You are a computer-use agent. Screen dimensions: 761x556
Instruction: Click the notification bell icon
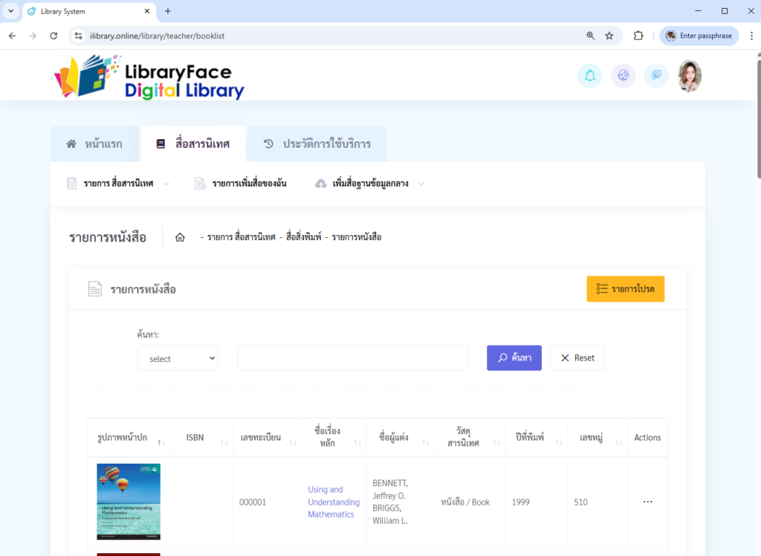589,76
